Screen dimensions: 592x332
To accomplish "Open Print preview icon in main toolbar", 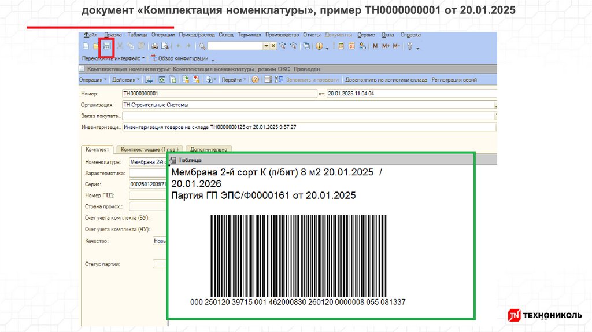I will click(165, 46).
